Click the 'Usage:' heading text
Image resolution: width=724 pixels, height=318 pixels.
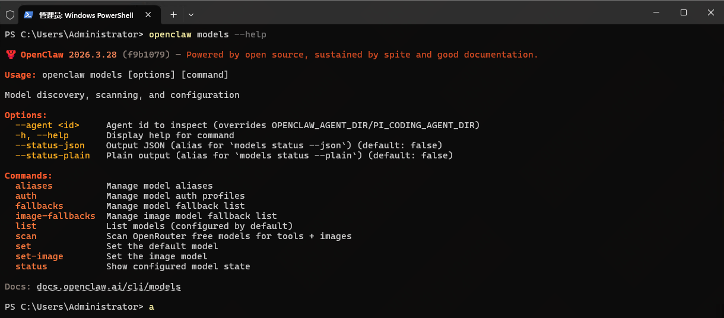(21, 75)
